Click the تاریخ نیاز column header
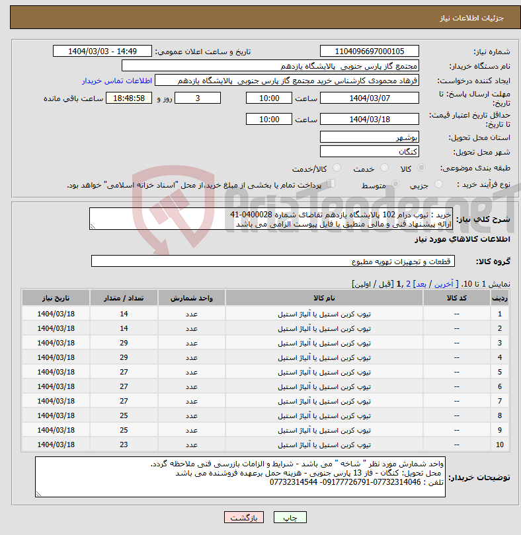The width and height of the screenshot is (521, 535). pos(56,298)
